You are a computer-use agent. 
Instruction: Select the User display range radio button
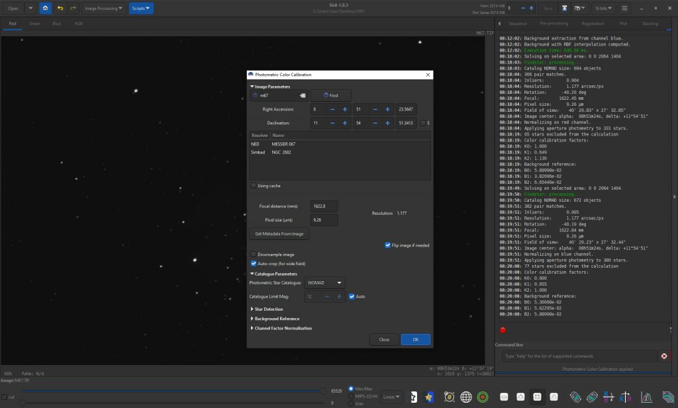tap(351, 403)
